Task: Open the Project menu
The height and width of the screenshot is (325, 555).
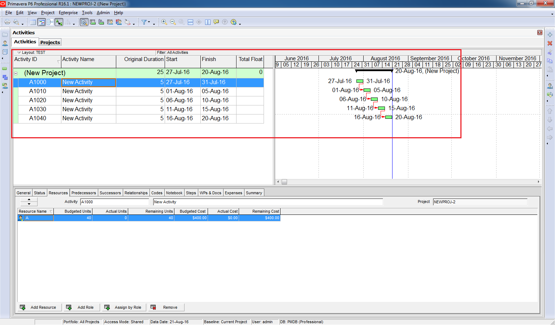Action: 48,13
